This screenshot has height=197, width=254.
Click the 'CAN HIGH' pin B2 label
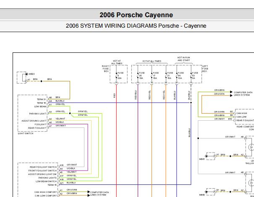(x=241, y=113)
